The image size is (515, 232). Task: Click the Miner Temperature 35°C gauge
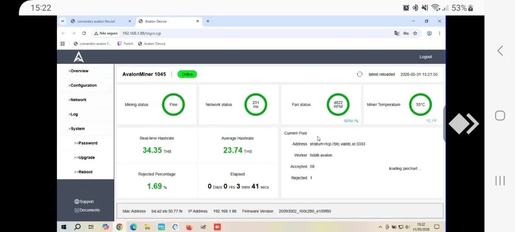point(420,104)
